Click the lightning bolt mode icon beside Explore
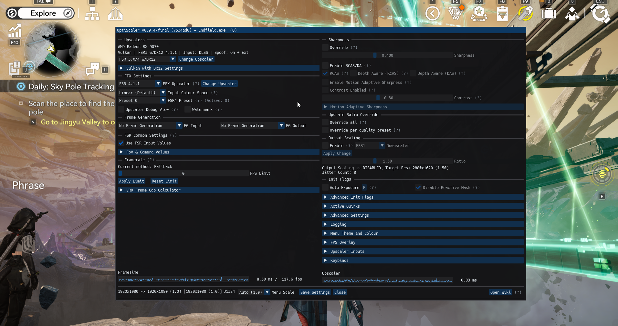Viewport: 618px width, 326px height. pyautogui.click(x=12, y=13)
